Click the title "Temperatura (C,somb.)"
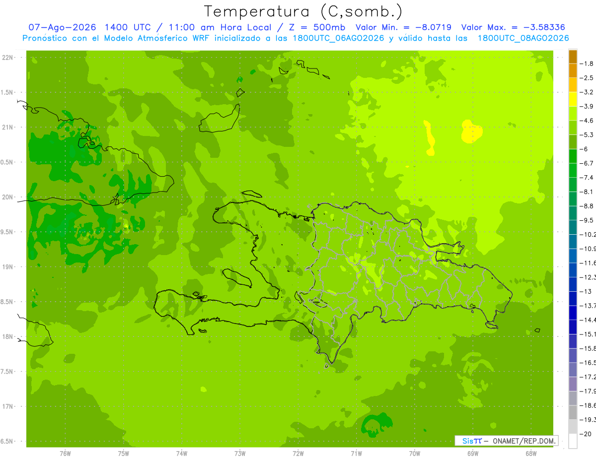The height and width of the screenshot is (460, 596). pyautogui.click(x=303, y=11)
